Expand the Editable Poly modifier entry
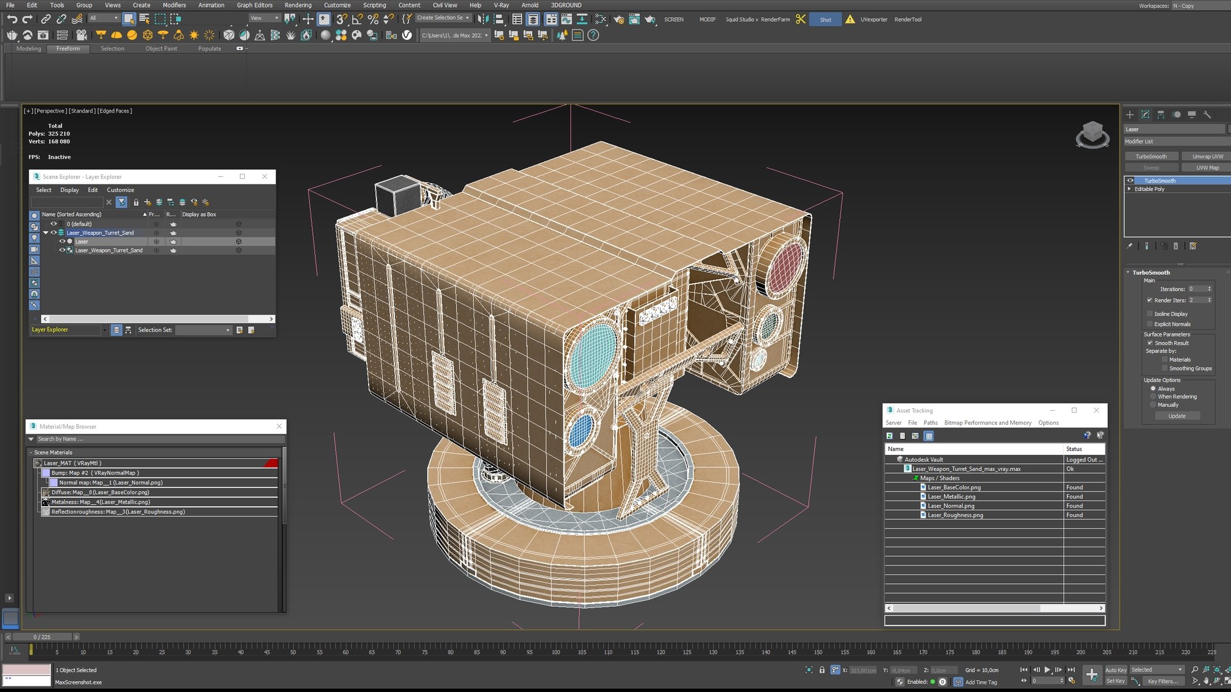This screenshot has width=1231, height=692. point(1130,189)
